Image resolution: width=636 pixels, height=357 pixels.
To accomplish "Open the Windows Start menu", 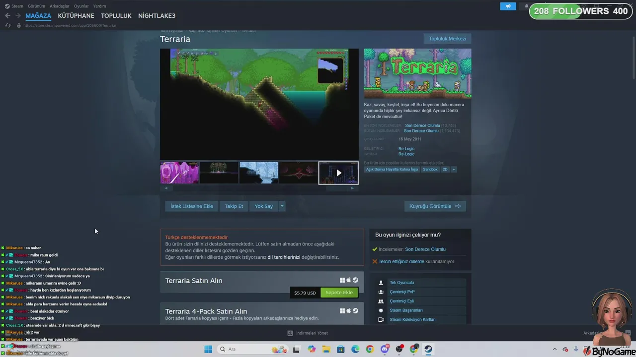I will click(208, 349).
